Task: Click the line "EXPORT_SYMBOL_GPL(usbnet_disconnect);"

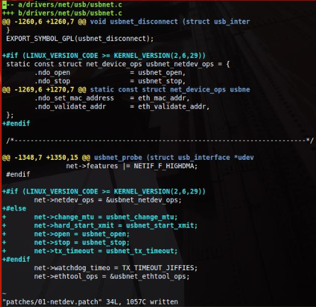Action: pyautogui.click(x=80, y=39)
